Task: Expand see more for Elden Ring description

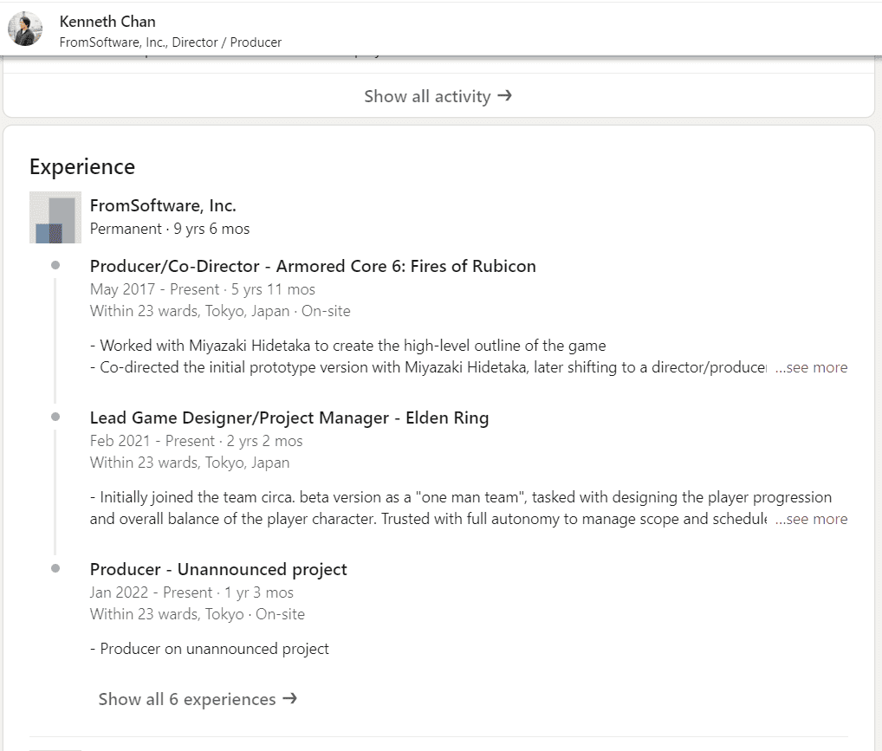Action: (811, 519)
